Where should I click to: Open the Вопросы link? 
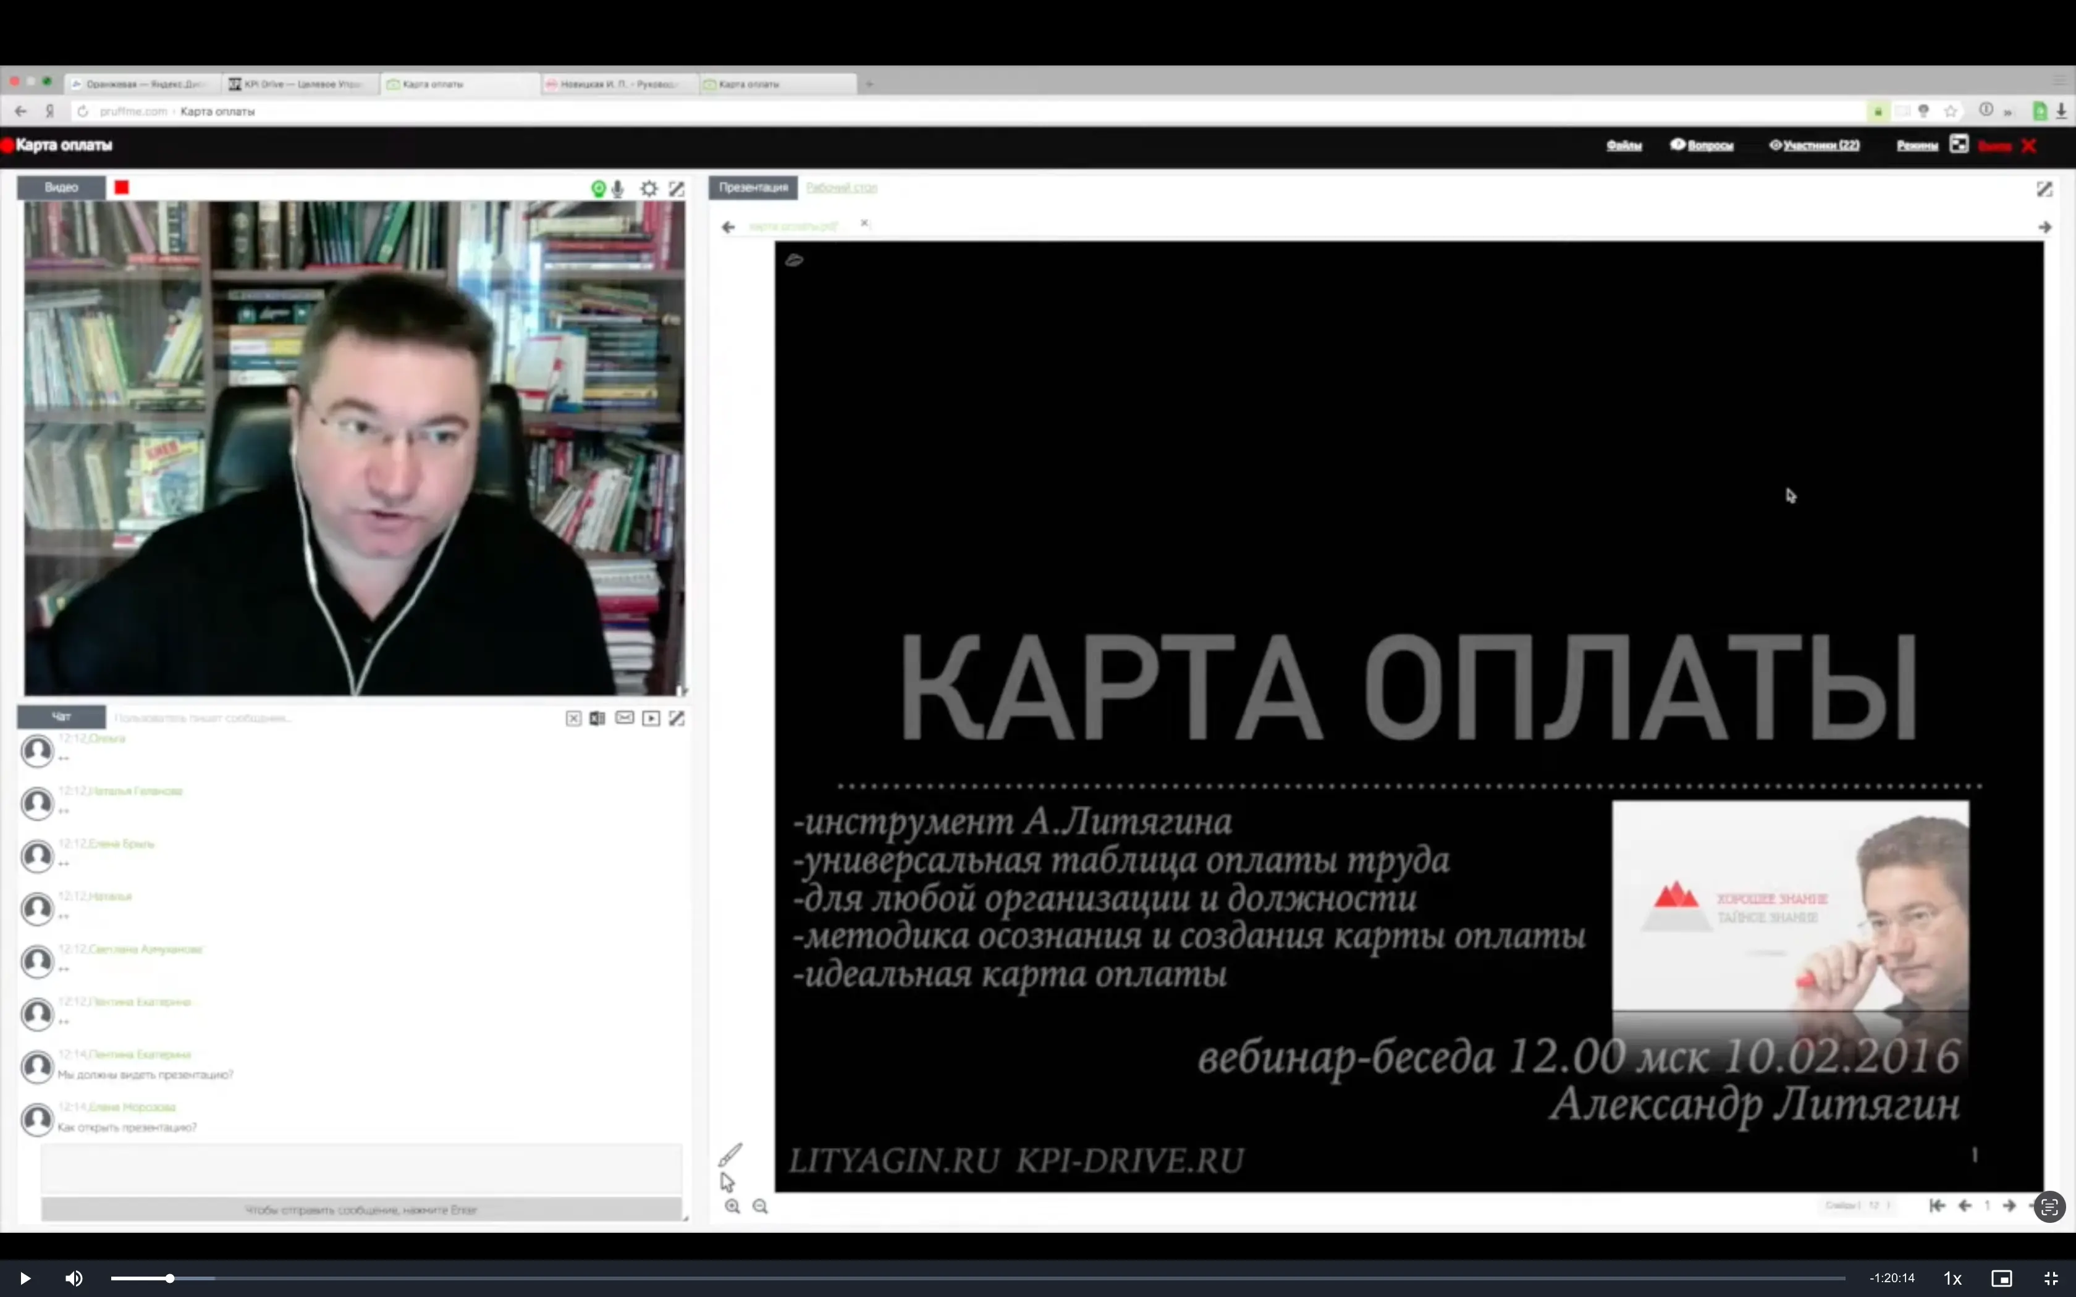click(x=1702, y=145)
